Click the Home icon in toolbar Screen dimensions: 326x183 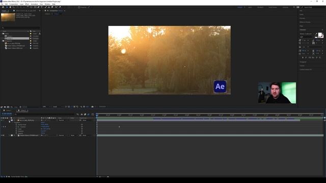(3, 7)
